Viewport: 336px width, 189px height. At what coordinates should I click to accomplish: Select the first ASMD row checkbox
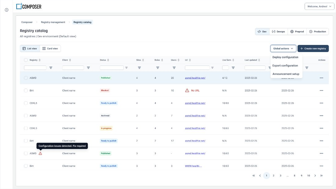(x=26, y=78)
